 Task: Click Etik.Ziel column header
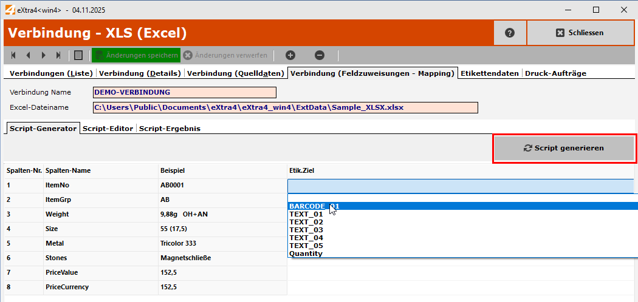pyautogui.click(x=461, y=171)
